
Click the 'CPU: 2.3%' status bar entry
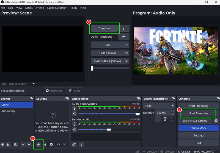(184, 151)
